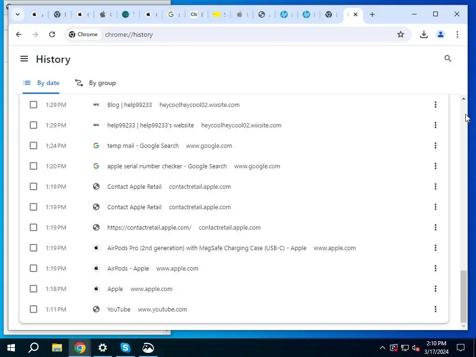Close the current History tab
476x357 pixels.
[x=356, y=14]
